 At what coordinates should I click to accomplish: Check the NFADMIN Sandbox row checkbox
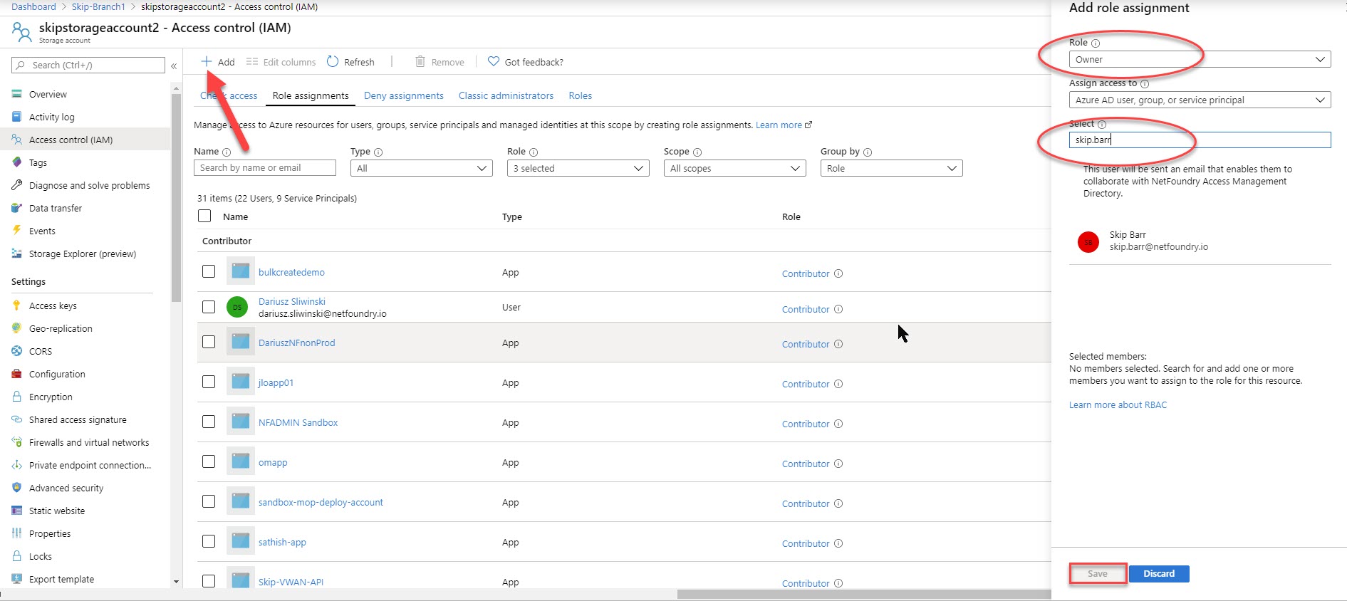coord(209,422)
